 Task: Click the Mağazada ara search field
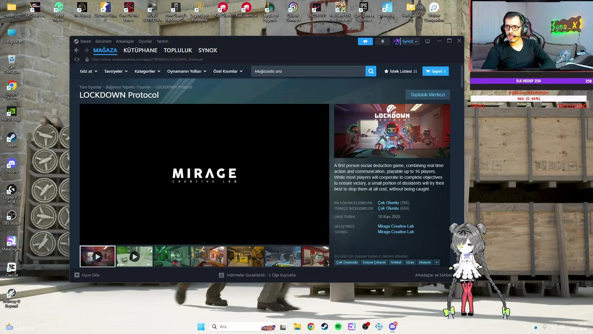point(309,71)
